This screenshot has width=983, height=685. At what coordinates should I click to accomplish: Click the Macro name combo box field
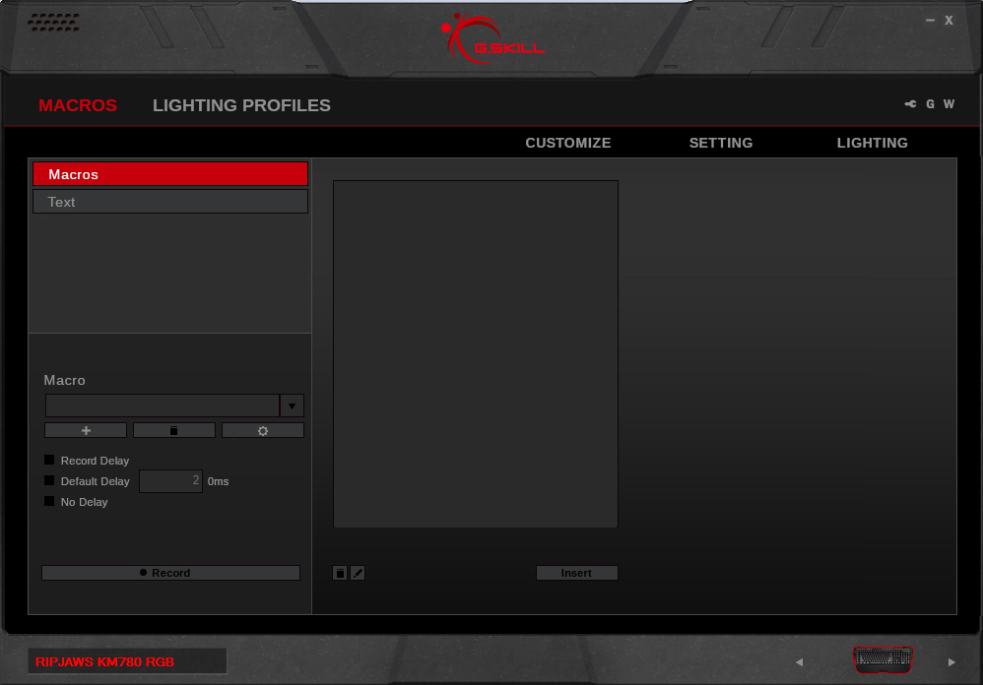click(x=163, y=405)
